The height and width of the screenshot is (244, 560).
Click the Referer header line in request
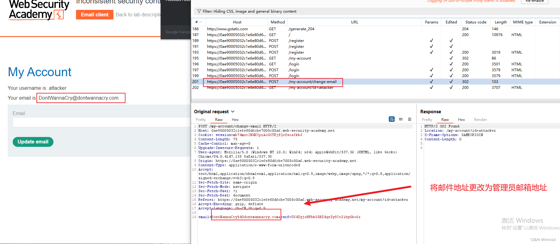[x=303, y=200]
